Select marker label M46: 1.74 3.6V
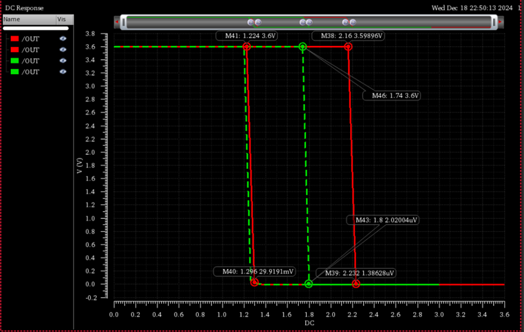The width and height of the screenshot is (524, 332). (x=392, y=96)
